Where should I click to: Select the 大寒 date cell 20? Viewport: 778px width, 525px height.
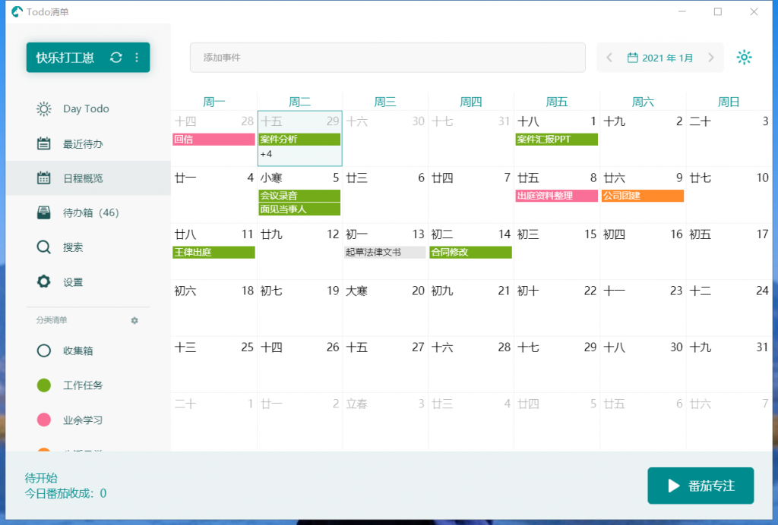(x=385, y=307)
